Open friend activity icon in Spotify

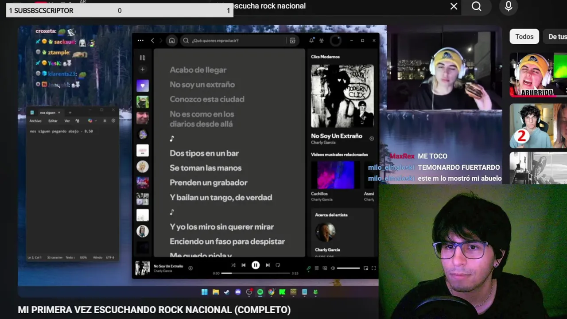[322, 40]
